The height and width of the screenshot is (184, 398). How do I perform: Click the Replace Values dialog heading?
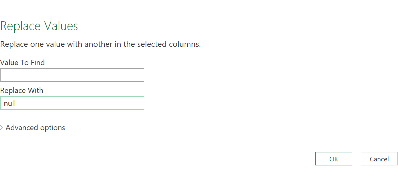39,26
